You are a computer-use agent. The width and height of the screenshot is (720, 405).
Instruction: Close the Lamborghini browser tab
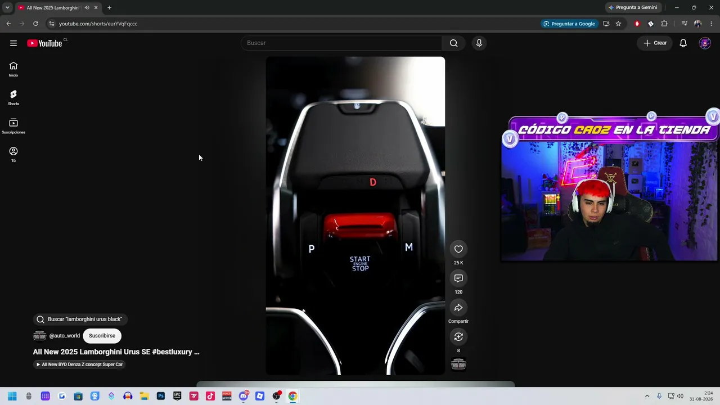96,8
